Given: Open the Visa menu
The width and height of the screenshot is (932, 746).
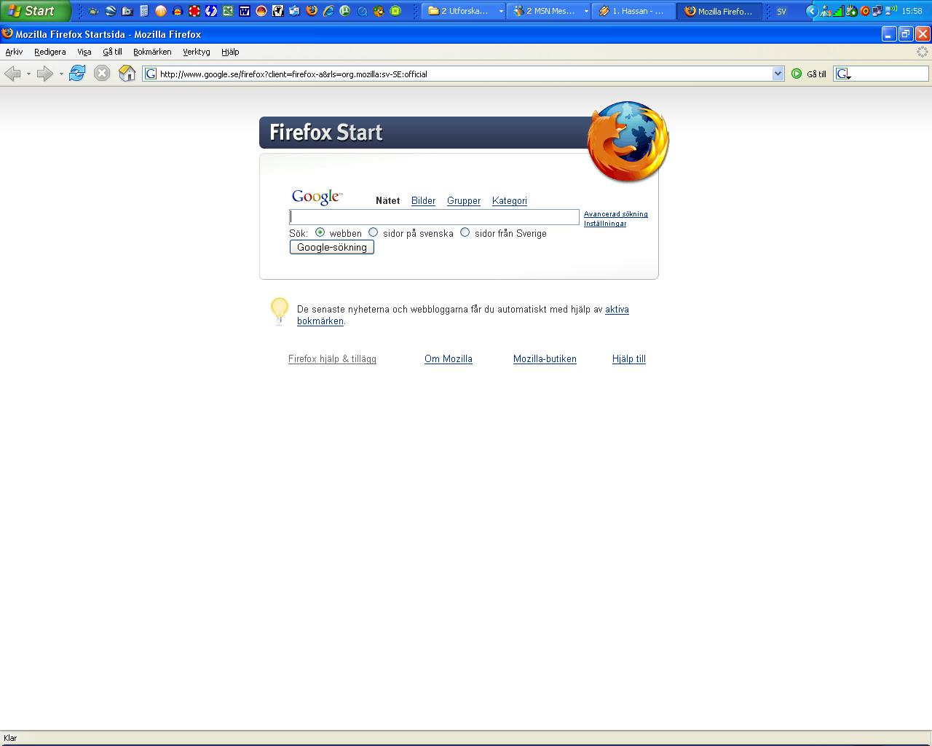Looking at the screenshot, I should (84, 52).
